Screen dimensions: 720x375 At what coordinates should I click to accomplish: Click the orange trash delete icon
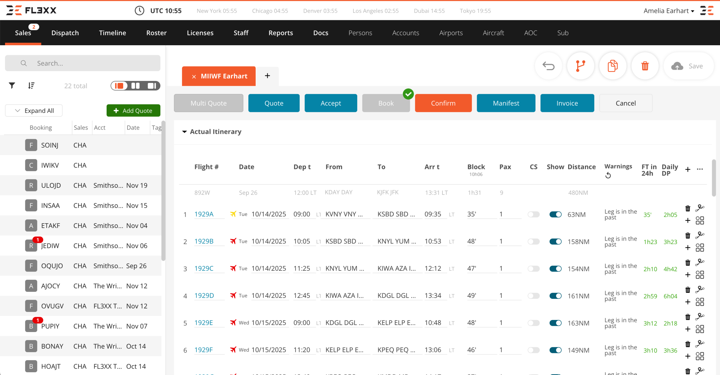click(645, 66)
